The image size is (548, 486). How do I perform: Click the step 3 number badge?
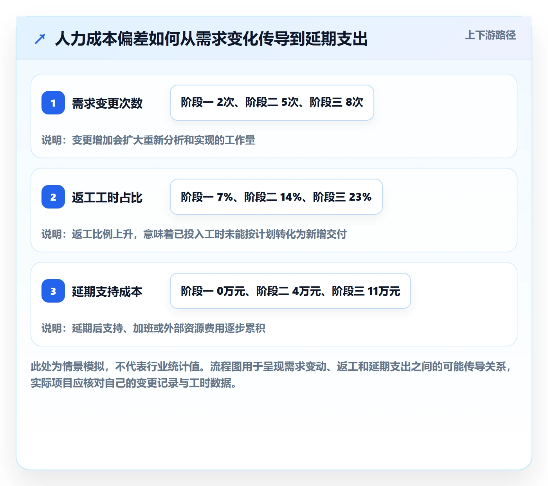(x=53, y=291)
